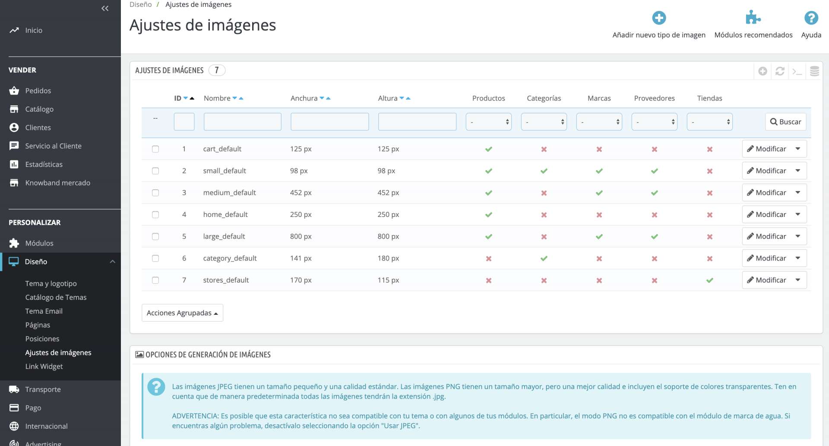Collapse the sidebar with double-chevron icon
829x446 pixels.
pyautogui.click(x=105, y=9)
